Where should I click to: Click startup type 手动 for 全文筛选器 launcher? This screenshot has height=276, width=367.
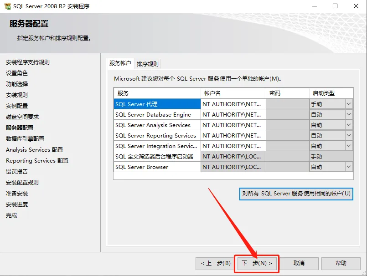click(x=331, y=157)
